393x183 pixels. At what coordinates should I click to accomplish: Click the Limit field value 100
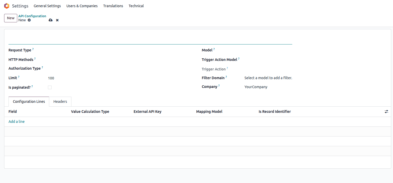point(51,78)
